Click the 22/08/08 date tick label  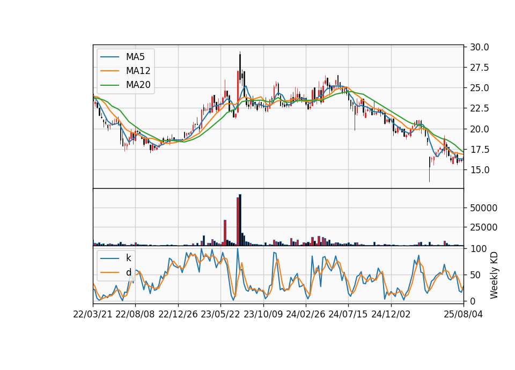coord(135,314)
